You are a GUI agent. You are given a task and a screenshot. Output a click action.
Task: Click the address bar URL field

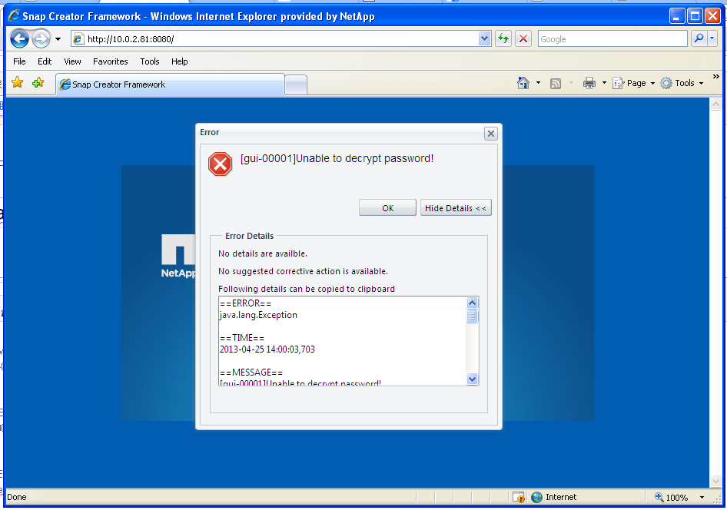281,39
